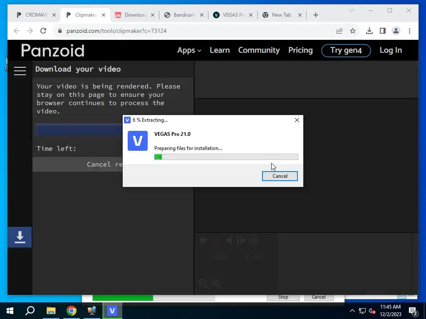
Task: Click the background window green progress bar
Action: pos(154,298)
